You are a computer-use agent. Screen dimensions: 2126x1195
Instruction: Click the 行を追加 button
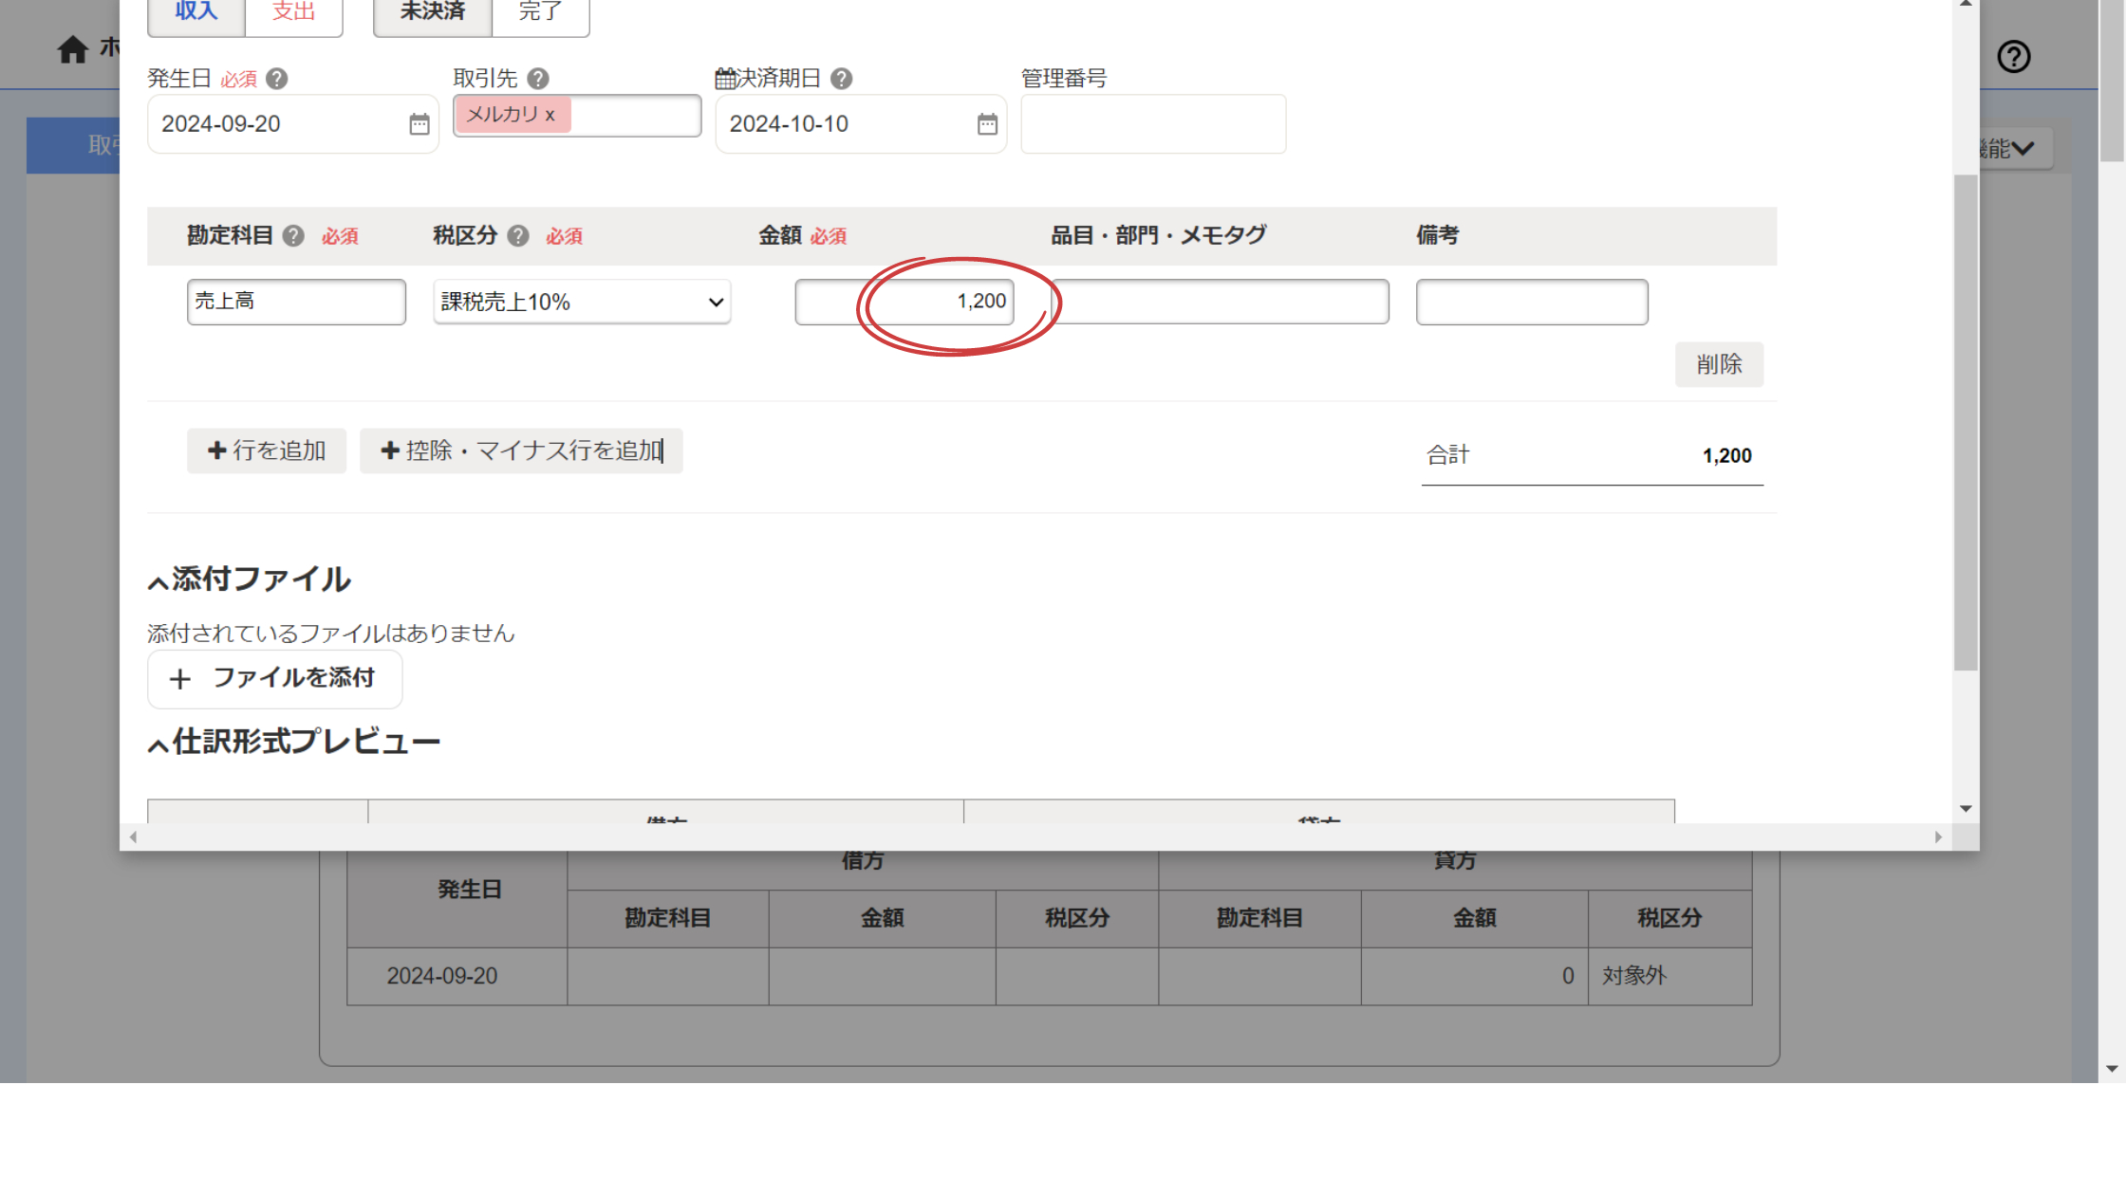267,450
